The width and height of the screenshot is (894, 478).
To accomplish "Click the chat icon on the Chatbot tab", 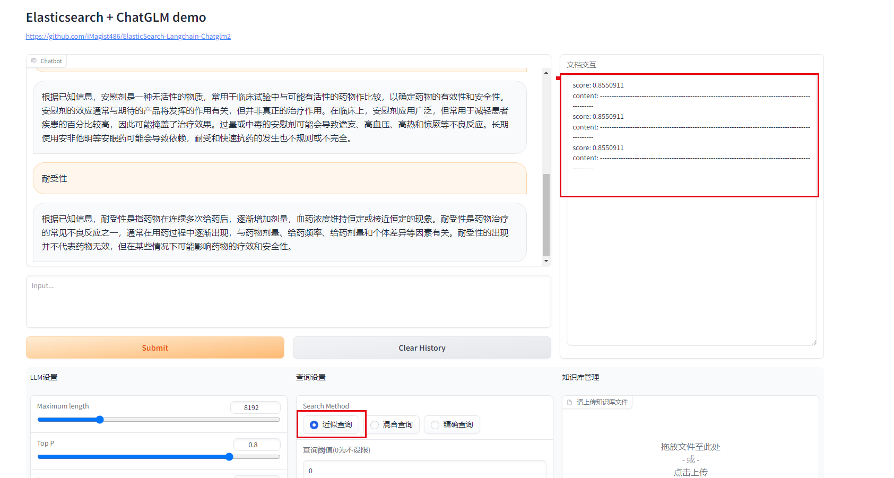I will tap(33, 60).
